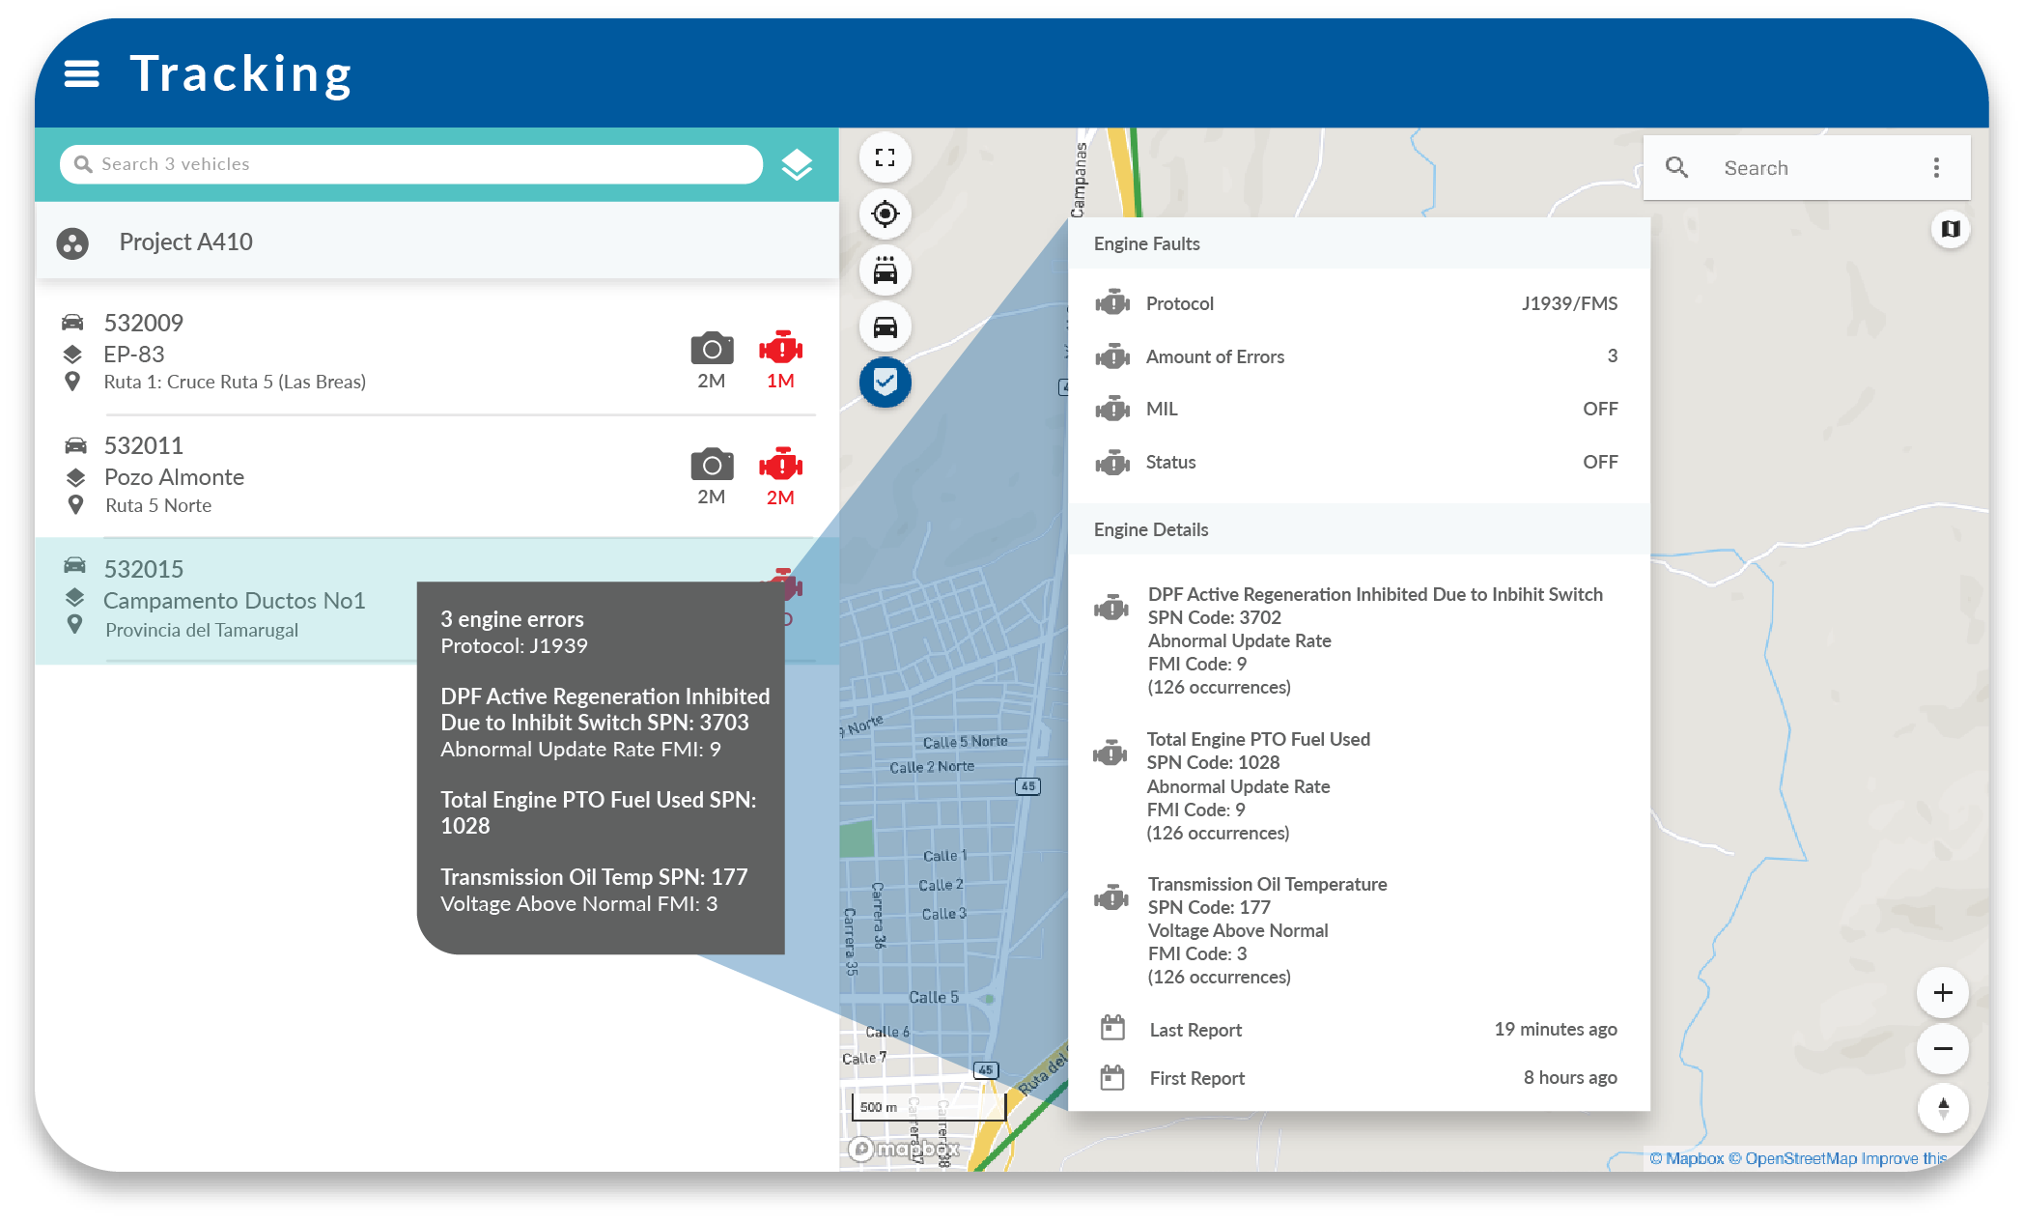Image resolution: width=2024 pixels, height=1222 pixels.
Task: Zoom in on the map
Action: click(x=1942, y=993)
